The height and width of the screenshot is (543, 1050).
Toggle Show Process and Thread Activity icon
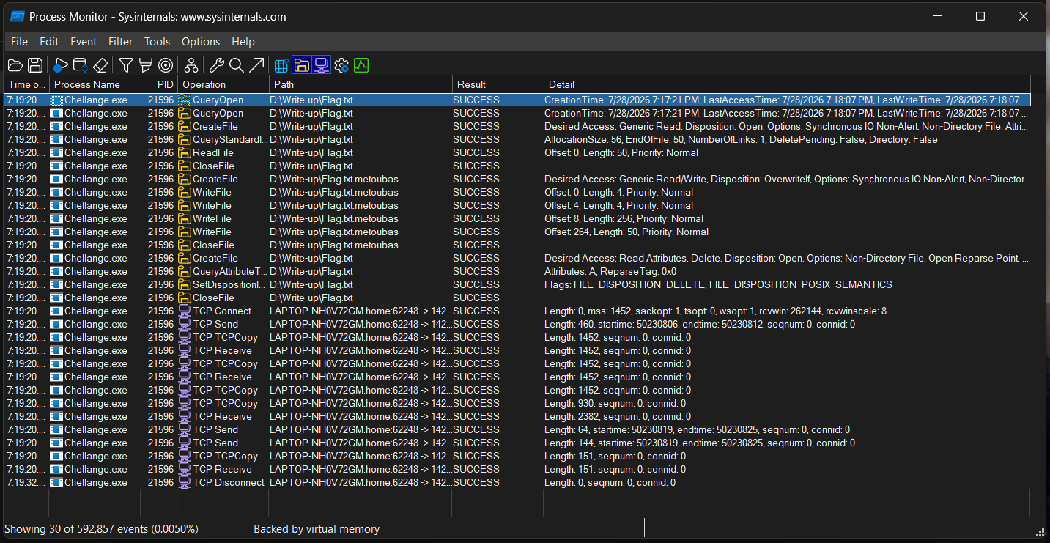point(341,65)
